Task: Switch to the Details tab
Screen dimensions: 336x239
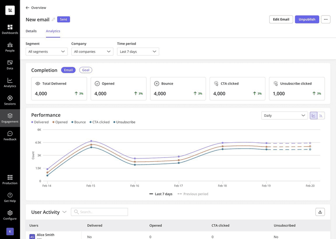Action: (31, 31)
